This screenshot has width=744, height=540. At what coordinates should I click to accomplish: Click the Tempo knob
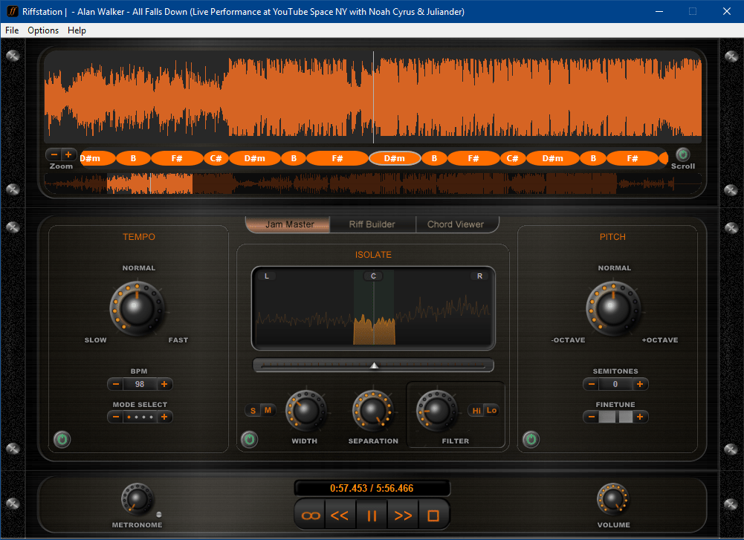click(137, 308)
